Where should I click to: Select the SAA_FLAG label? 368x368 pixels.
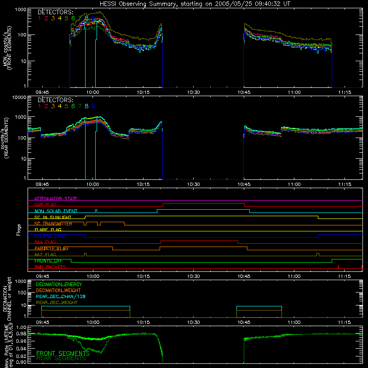45,242
